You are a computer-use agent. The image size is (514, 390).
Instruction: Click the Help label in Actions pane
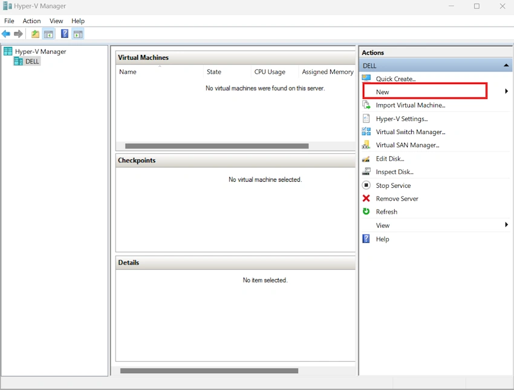(x=382, y=239)
